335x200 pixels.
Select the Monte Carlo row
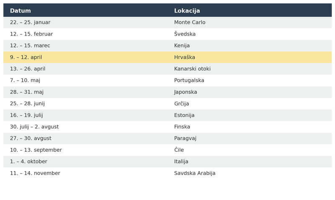tap(167, 23)
